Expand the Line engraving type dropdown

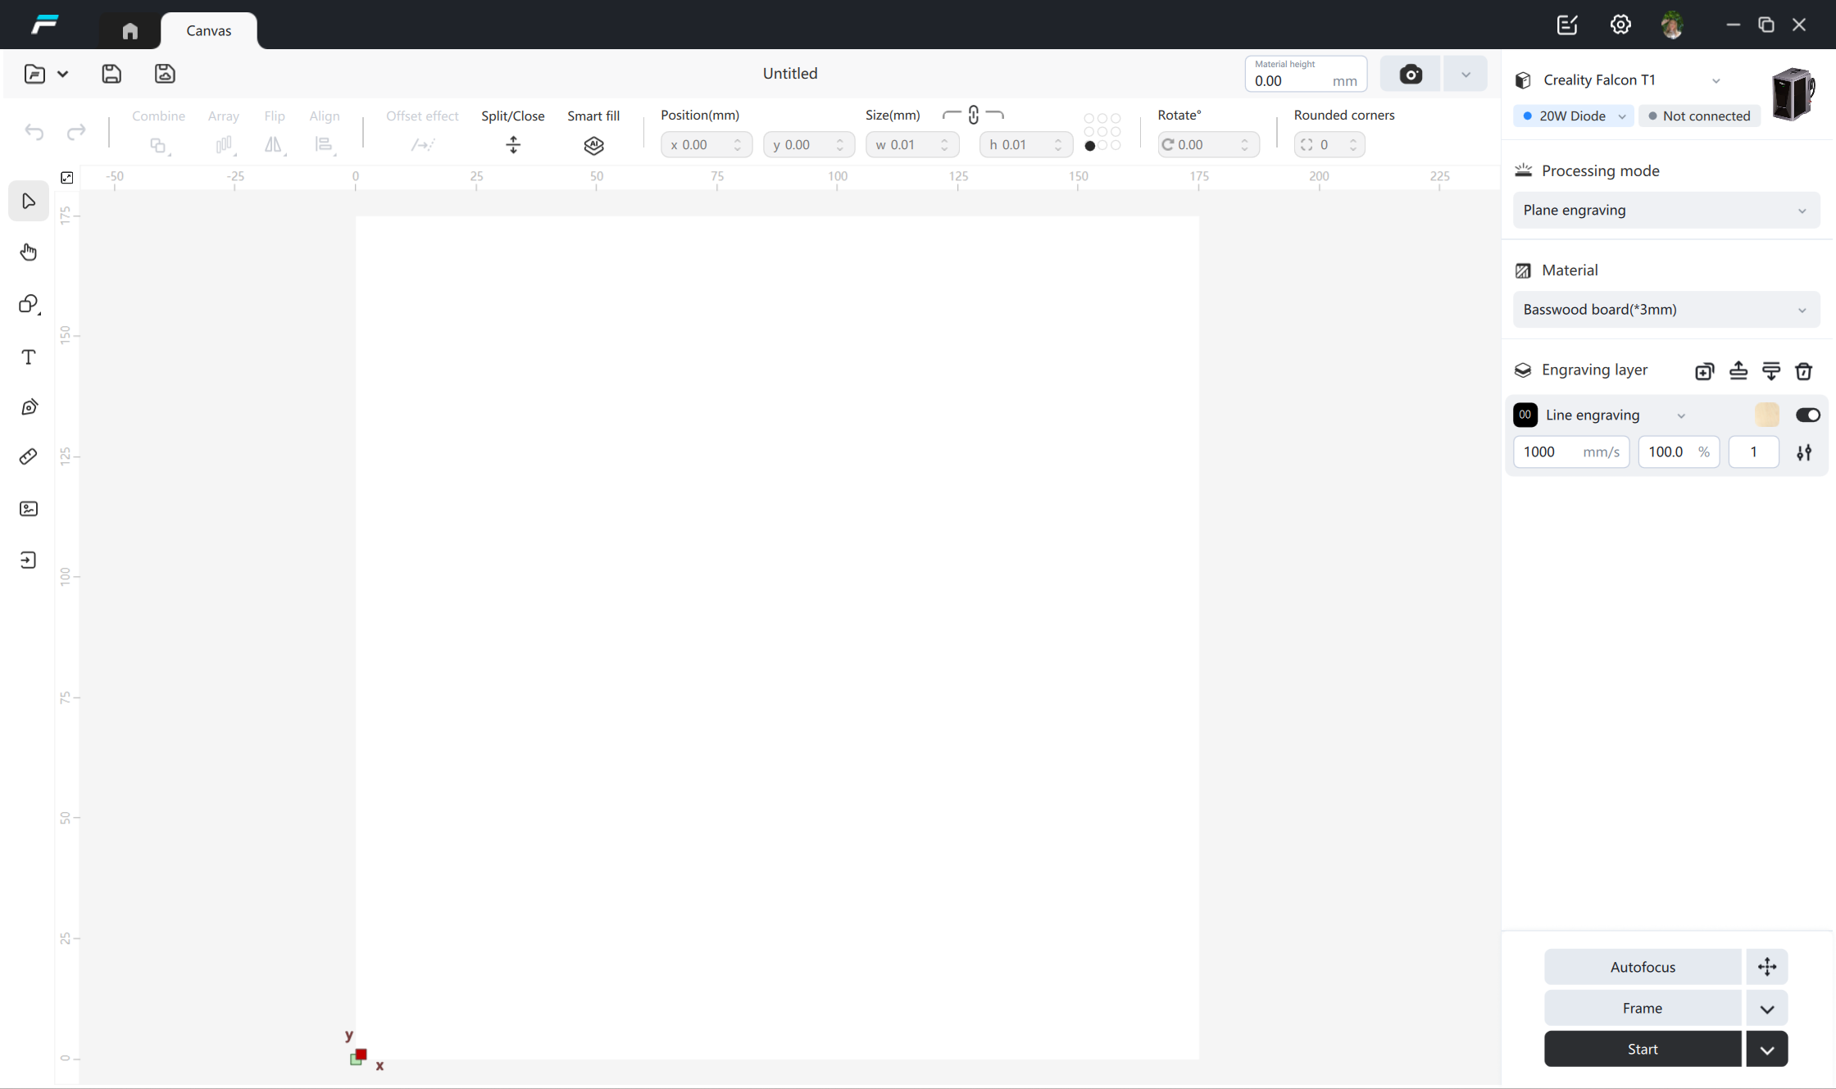click(1680, 416)
